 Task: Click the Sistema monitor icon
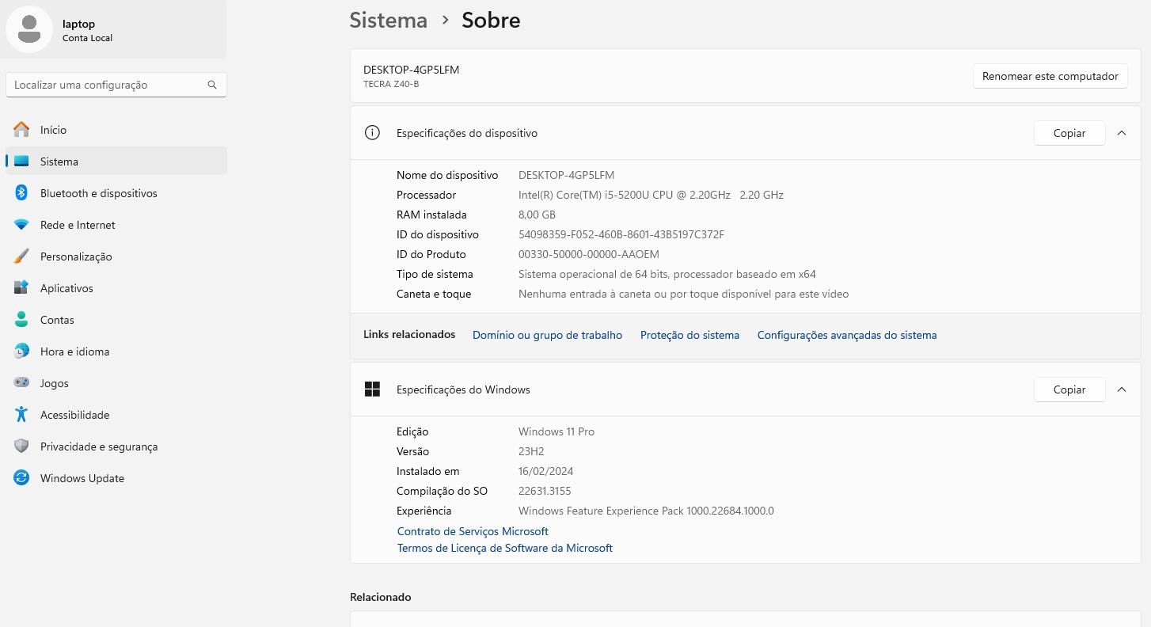[21, 161]
